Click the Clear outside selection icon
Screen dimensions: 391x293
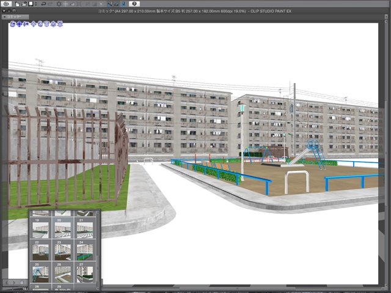(x=65, y=4)
